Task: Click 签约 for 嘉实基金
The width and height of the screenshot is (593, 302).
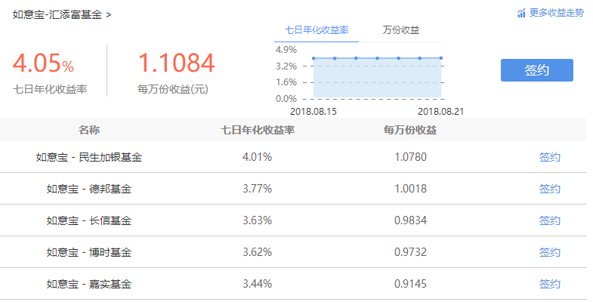Action: click(549, 284)
